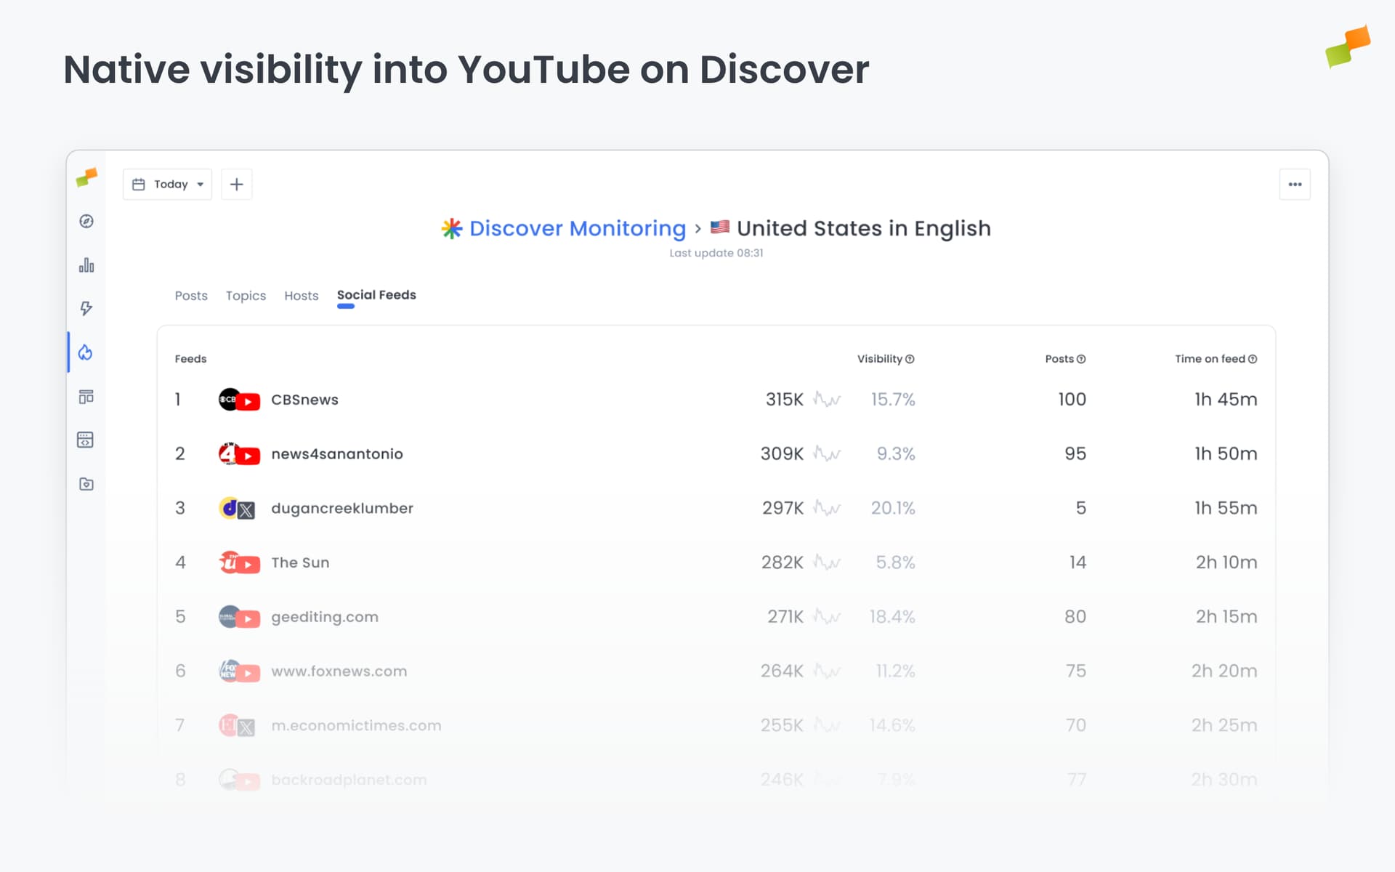This screenshot has height=872, width=1395.
Task: Open the bar chart analytics sidebar icon
Action: (86, 265)
